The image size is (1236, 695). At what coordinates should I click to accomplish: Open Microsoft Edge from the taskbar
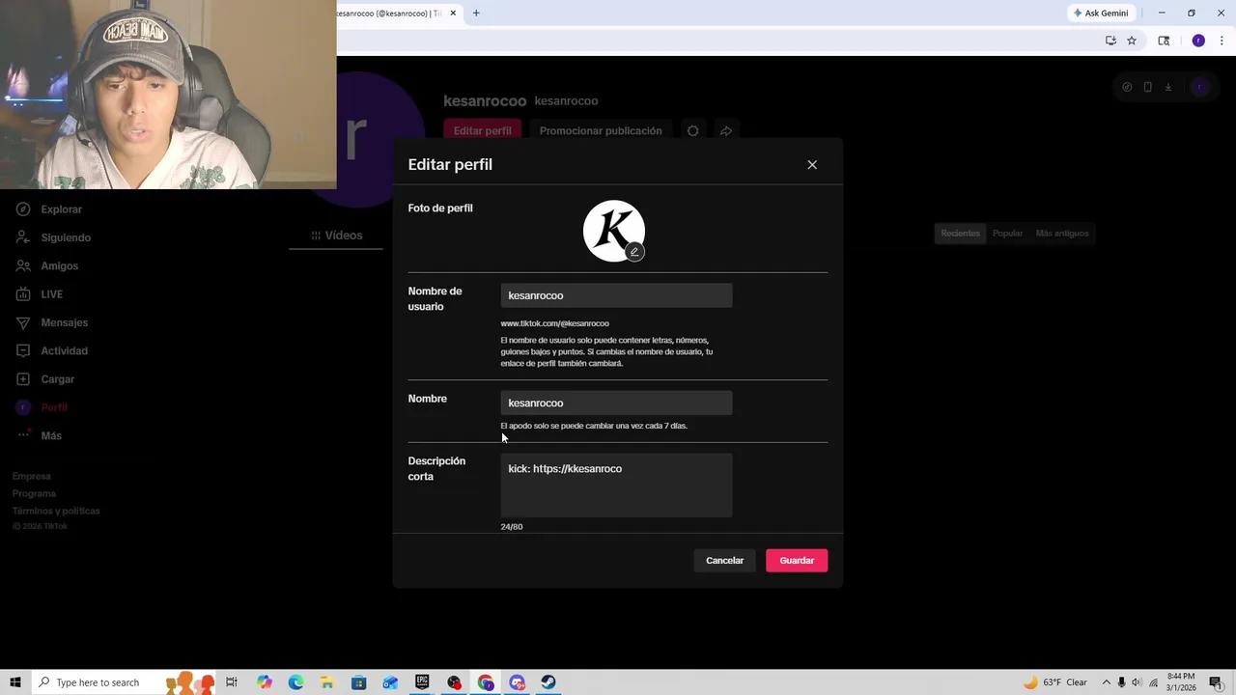coord(295,682)
